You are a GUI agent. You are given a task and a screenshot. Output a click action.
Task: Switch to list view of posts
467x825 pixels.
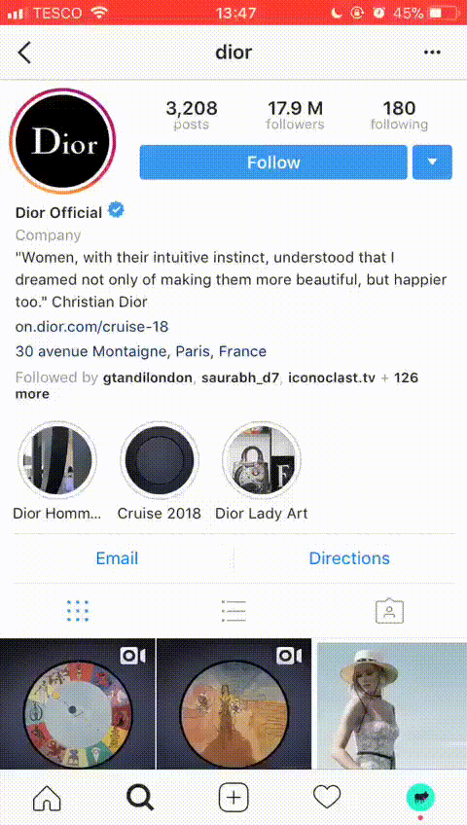coord(233,611)
